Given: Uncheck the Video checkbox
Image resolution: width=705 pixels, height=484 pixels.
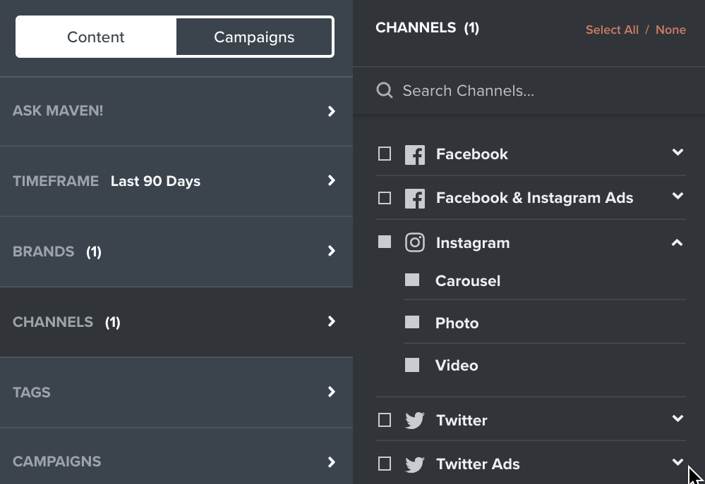Looking at the screenshot, I should (x=412, y=364).
